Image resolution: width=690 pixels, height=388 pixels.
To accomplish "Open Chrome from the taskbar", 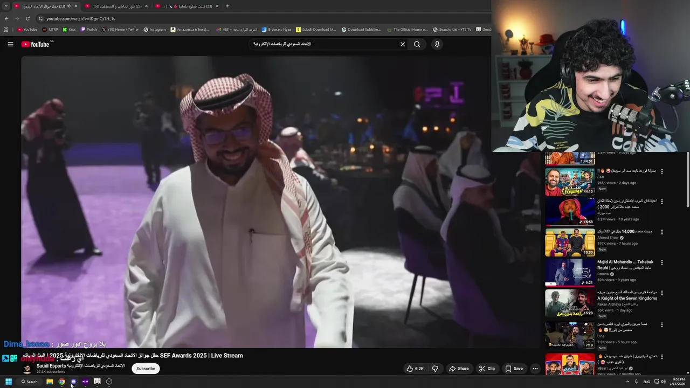I will click(61, 382).
